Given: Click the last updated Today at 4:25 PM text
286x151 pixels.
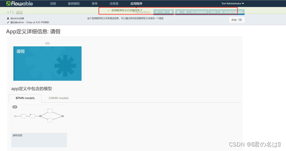Looking at the screenshot, I should coord(30,22).
